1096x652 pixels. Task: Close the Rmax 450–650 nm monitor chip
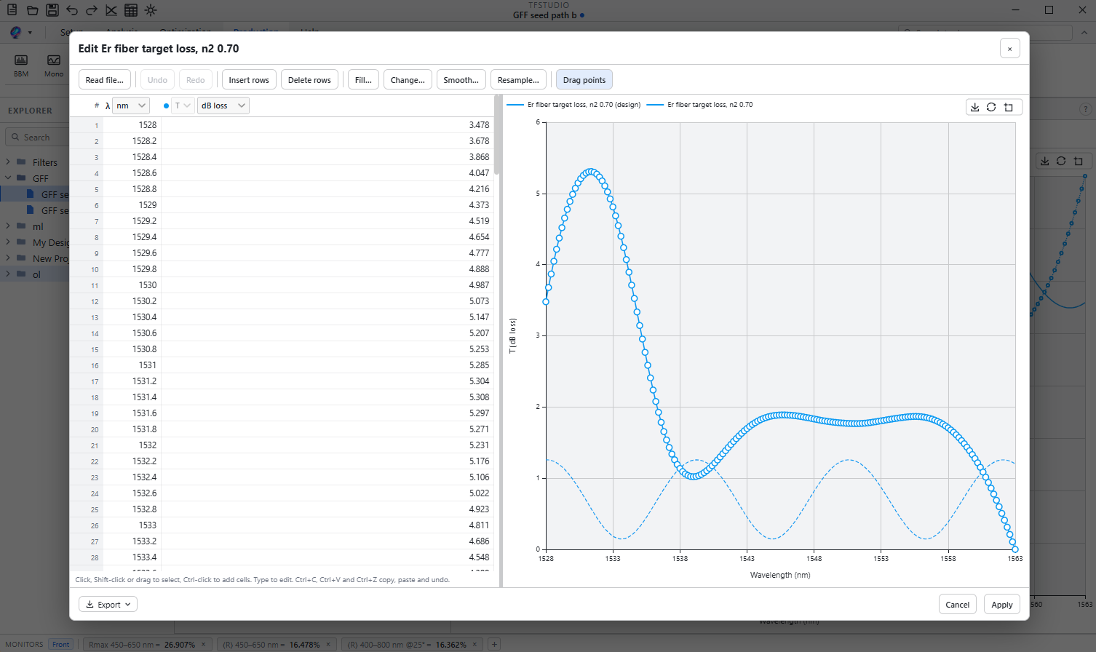click(x=204, y=645)
